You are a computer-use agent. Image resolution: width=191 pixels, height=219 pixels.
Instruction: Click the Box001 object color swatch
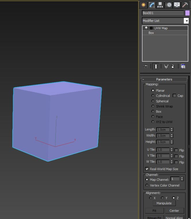[187, 13]
